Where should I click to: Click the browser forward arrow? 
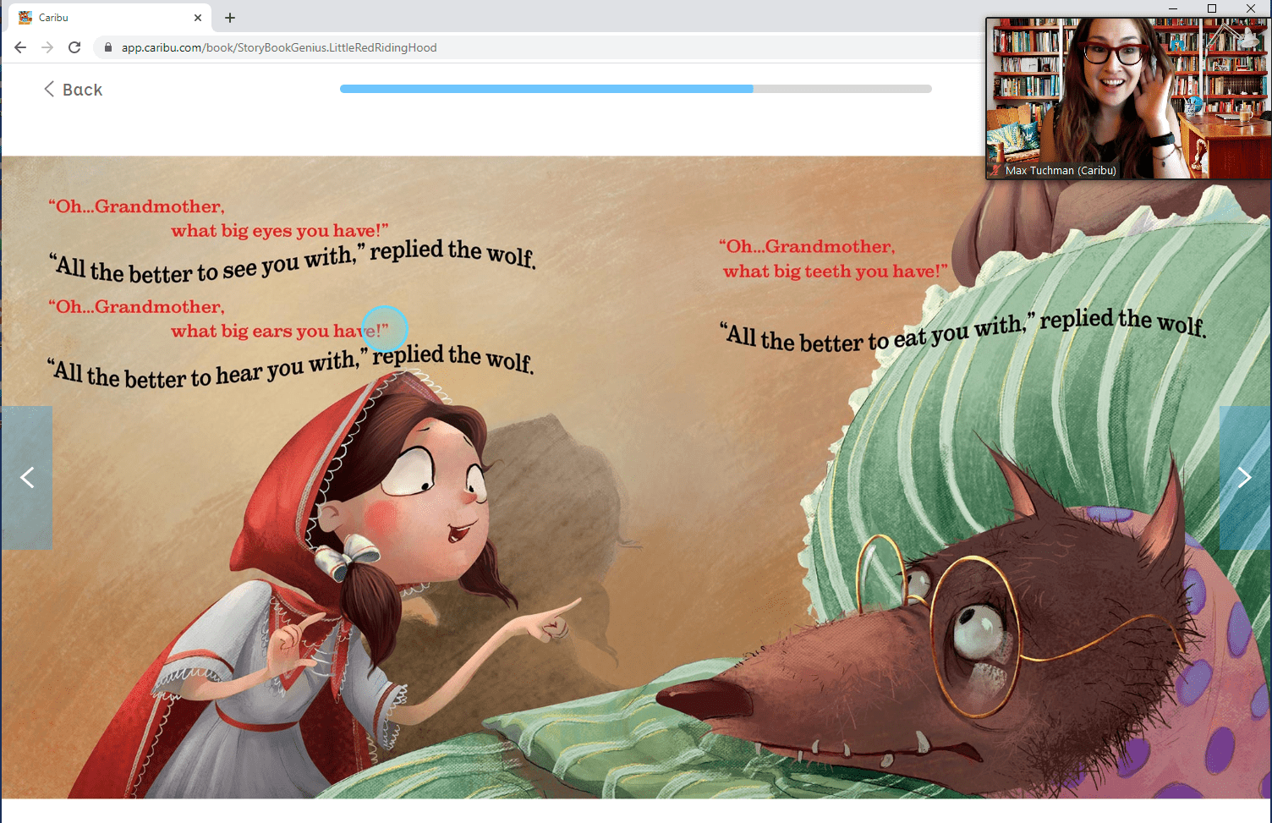47,47
